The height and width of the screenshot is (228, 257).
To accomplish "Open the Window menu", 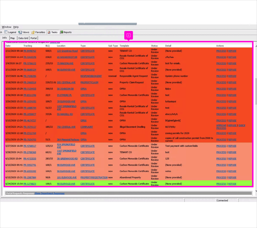I will (x=7, y=27).
